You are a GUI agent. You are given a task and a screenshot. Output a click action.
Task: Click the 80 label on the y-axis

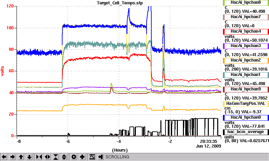[11, 49]
